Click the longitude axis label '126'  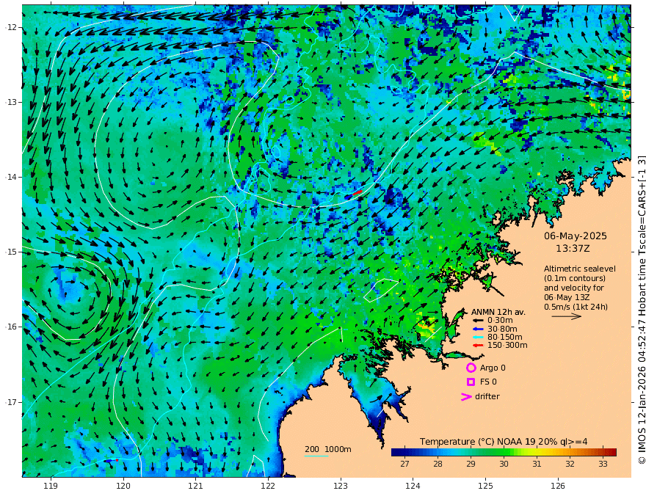click(558, 487)
